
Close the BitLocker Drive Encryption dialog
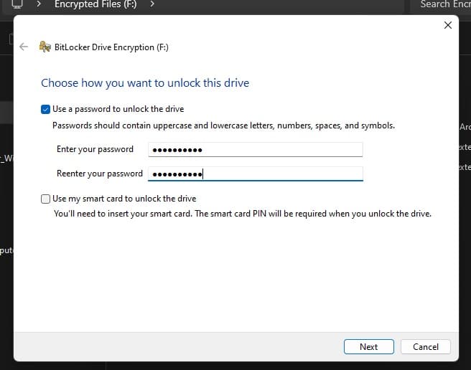pyautogui.click(x=448, y=25)
